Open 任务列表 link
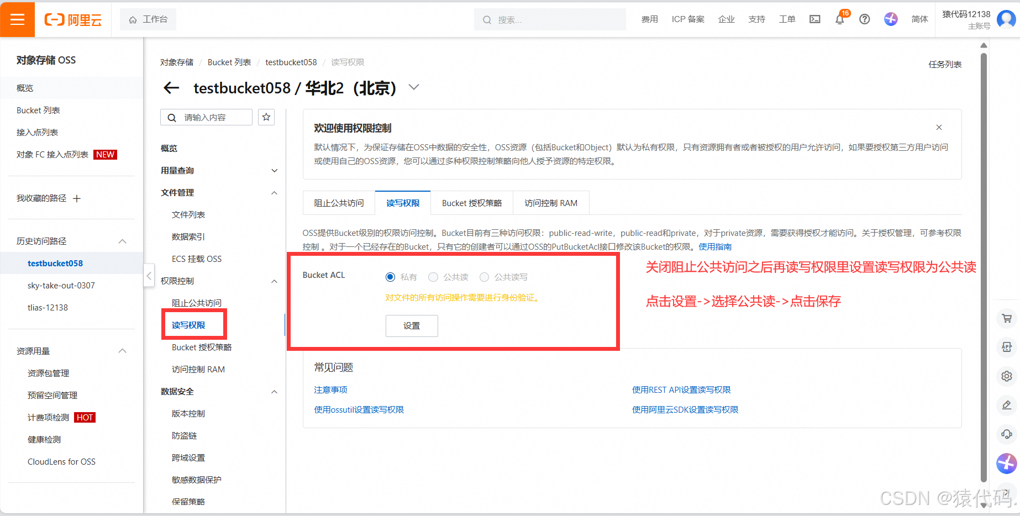This screenshot has width=1020, height=516. [x=945, y=65]
